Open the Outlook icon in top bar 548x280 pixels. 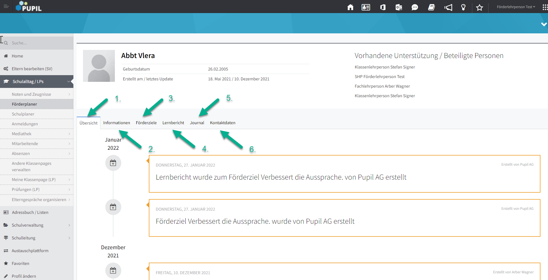(399, 7)
